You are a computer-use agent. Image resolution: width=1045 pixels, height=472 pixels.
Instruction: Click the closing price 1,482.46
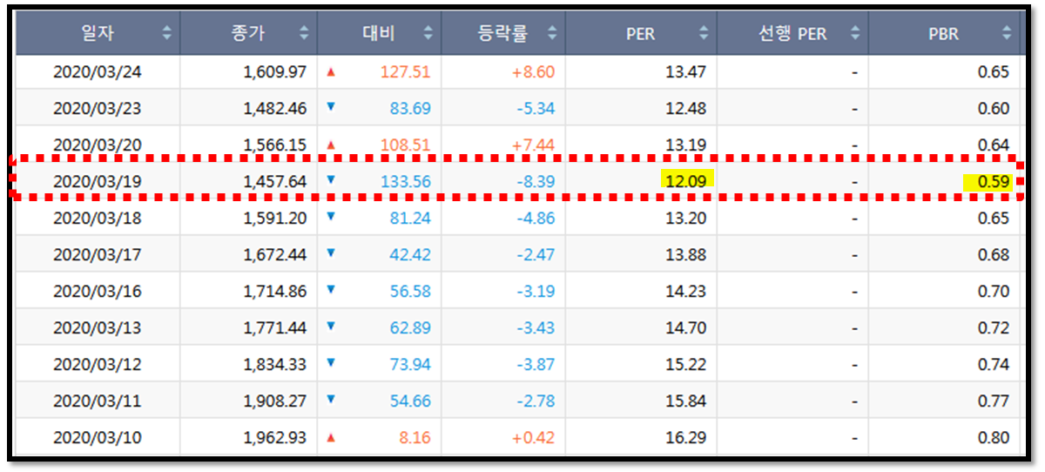click(x=275, y=109)
